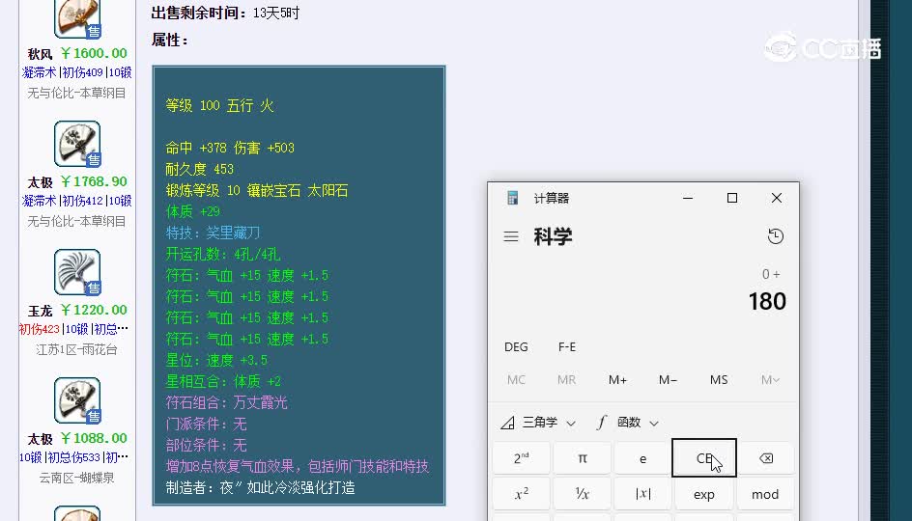Click the absolute value |x| button

pyautogui.click(x=642, y=494)
